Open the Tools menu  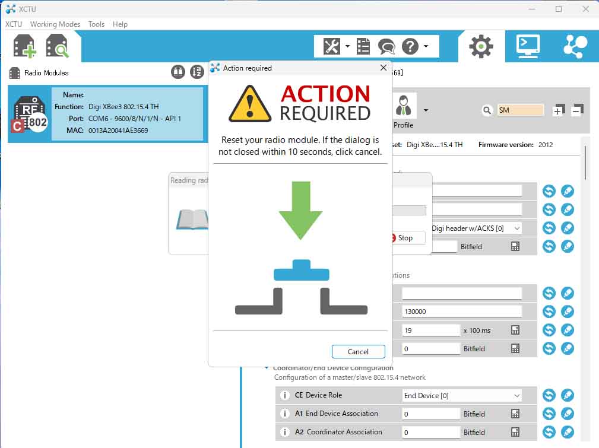(x=96, y=24)
